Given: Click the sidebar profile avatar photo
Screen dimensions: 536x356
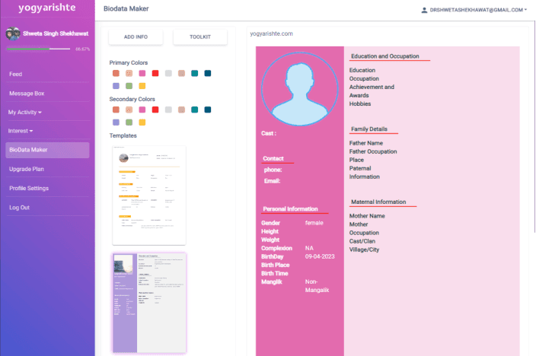Looking at the screenshot, I should pyautogui.click(x=12, y=33).
